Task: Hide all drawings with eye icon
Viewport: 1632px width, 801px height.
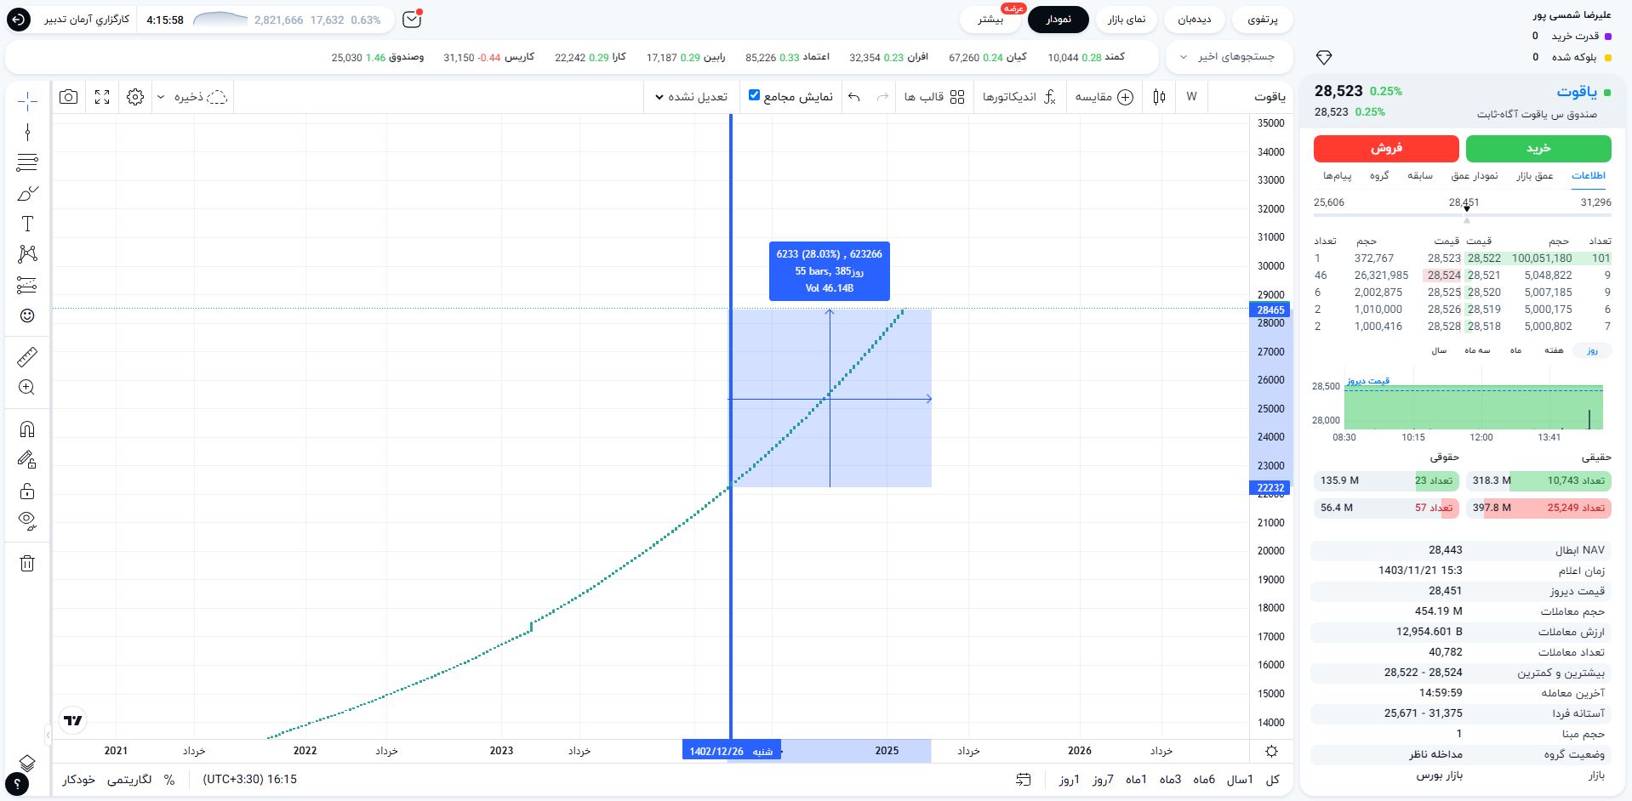Action: pyautogui.click(x=27, y=520)
